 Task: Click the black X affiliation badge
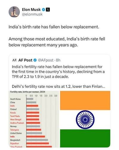[x=48, y=10]
